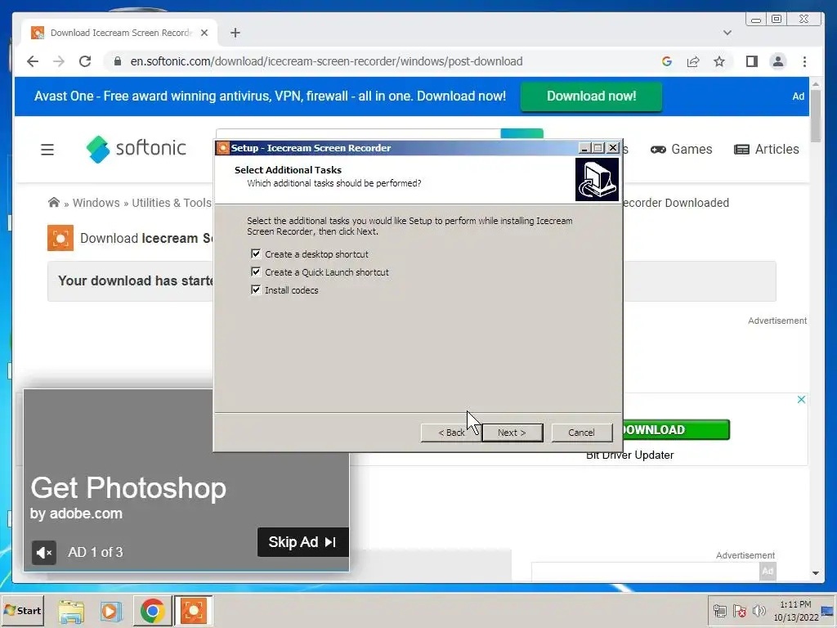Image resolution: width=837 pixels, height=628 pixels.
Task: Click the Next button in Setup
Action: coord(512,433)
